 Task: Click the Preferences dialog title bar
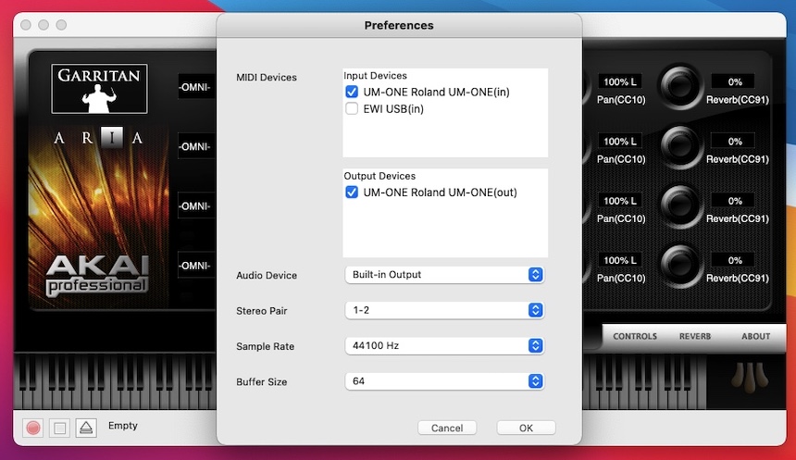[x=399, y=25]
